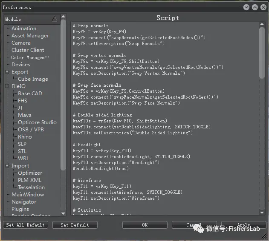Click the '#enableHeadlight(true)' line

coord(101,168)
